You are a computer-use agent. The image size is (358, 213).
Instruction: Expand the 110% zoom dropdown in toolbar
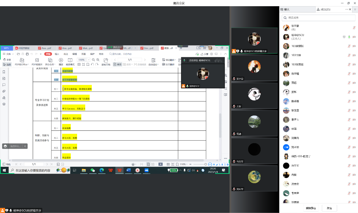click(x=88, y=60)
